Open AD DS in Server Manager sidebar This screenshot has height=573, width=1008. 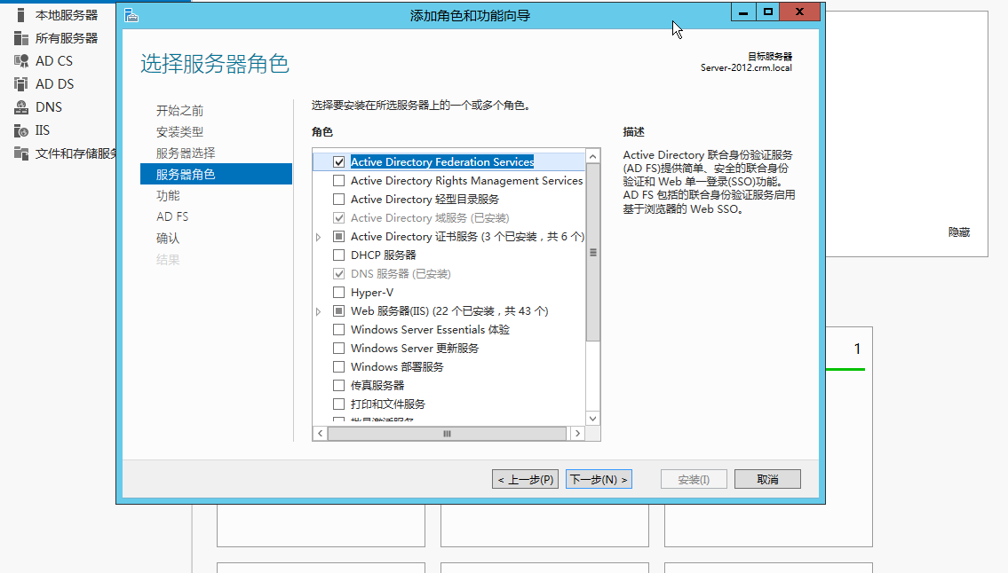(x=57, y=84)
